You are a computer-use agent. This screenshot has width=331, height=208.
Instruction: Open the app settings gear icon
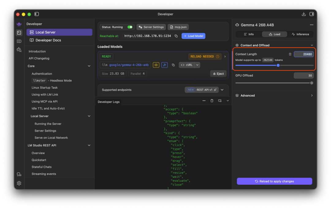pos(19,183)
